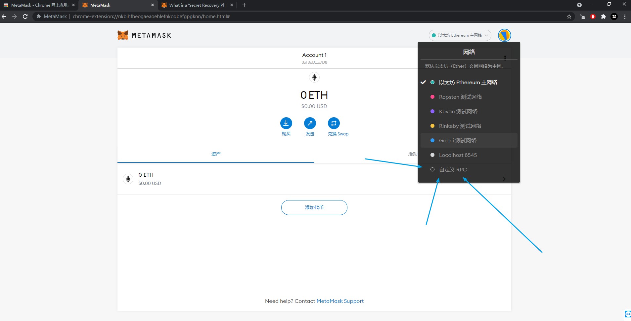Click the Chrome address bar URL

(x=151, y=17)
